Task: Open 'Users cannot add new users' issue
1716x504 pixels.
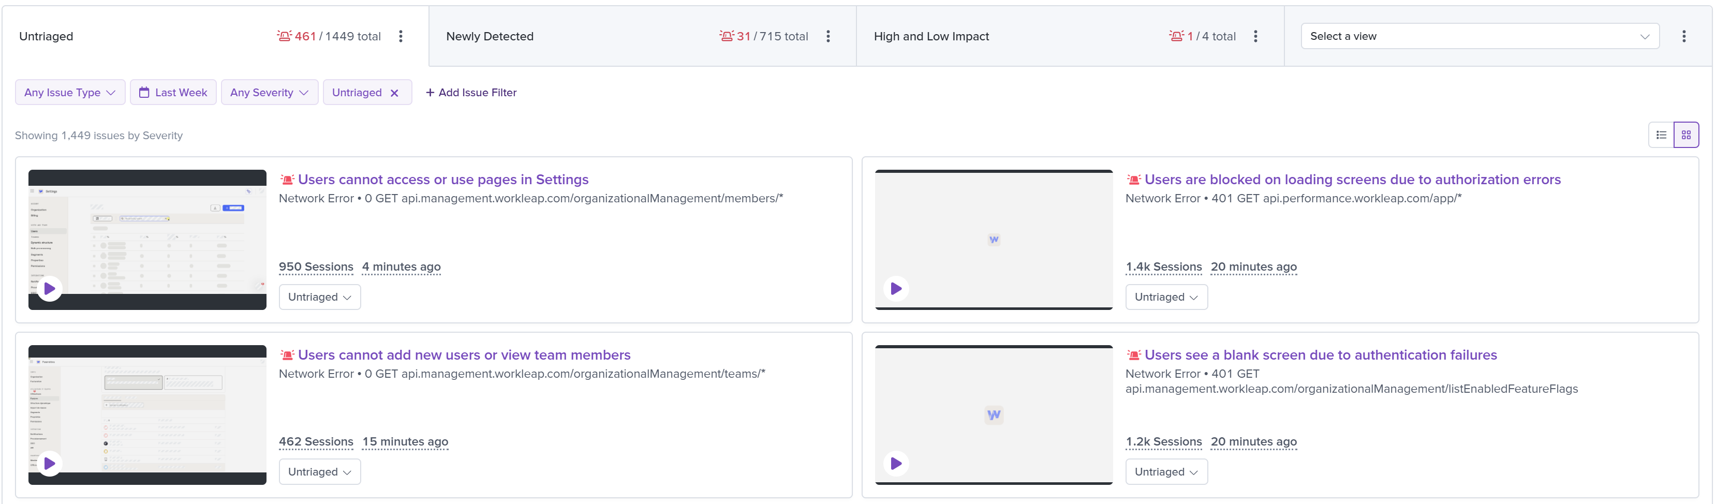Action: click(464, 355)
